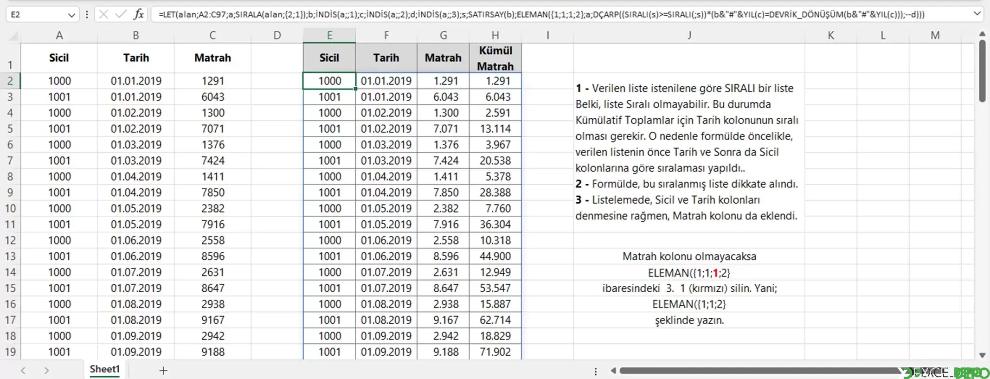Click cell C3 with value 6043
The width and height of the screenshot is (990, 379).
pos(212,96)
